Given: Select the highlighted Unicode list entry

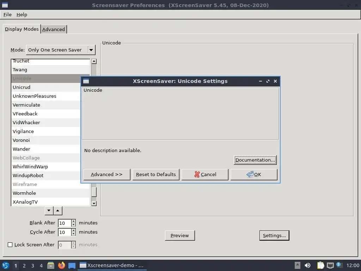Looking at the screenshot, I should click(x=46, y=78).
